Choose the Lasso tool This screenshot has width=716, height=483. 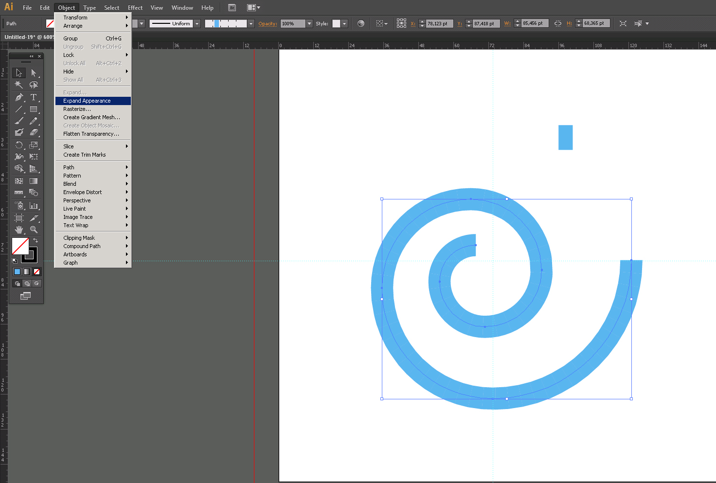[x=34, y=85]
